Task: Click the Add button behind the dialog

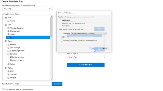Action: (100, 29)
